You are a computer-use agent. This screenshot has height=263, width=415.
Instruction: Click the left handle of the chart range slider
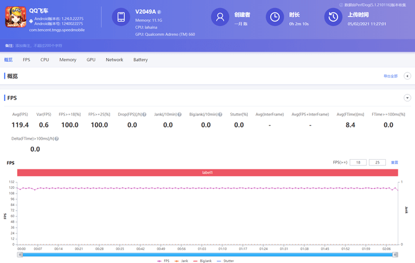point(20,254)
